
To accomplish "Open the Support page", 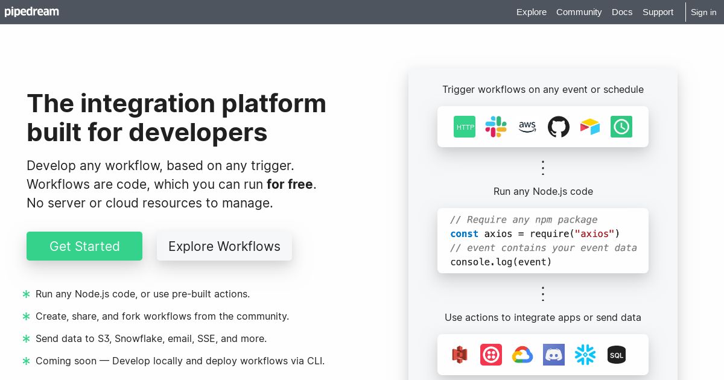I will 658,12.
